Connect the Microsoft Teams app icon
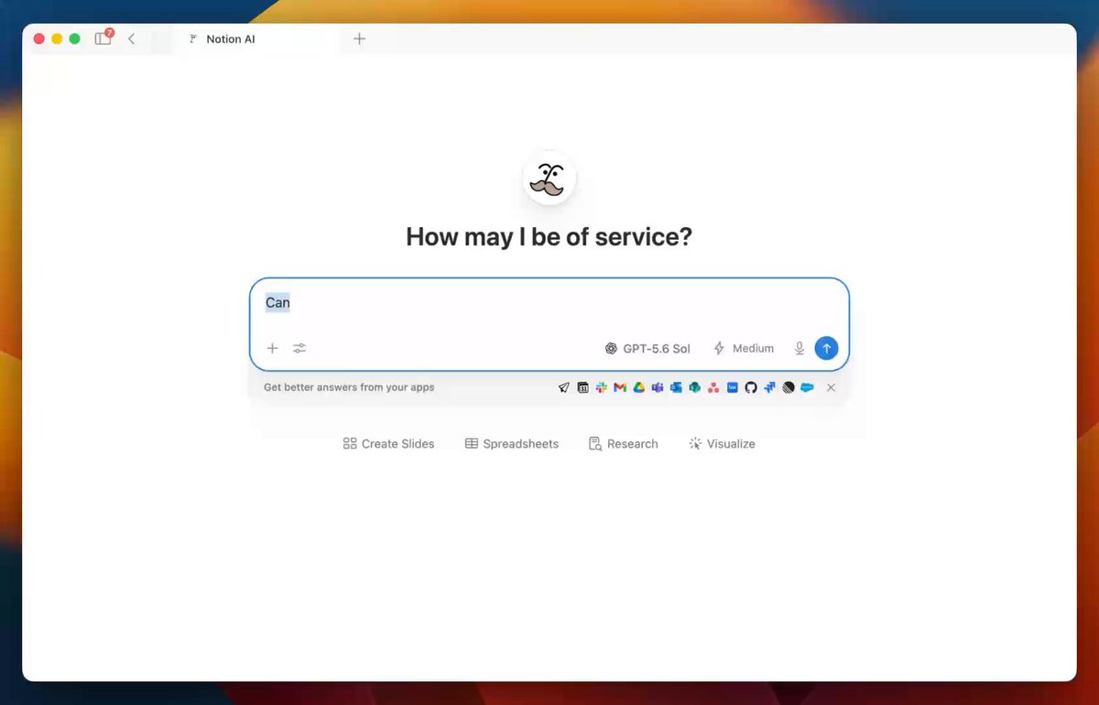Image resolution: width=1099 pixels, height=705 pixels. pyautogui.click(x=658, y=387)
